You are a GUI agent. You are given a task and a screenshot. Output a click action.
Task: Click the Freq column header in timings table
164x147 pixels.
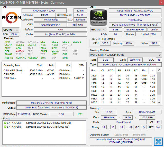click(x=94, y=70)
